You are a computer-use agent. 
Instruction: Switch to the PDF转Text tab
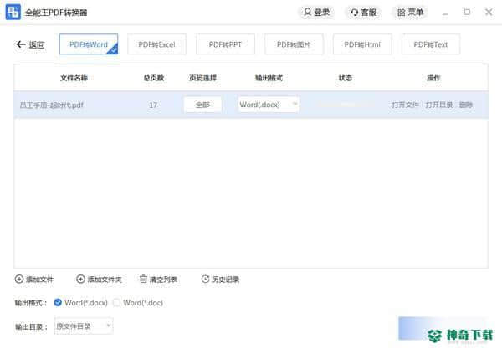coord(431,44)
